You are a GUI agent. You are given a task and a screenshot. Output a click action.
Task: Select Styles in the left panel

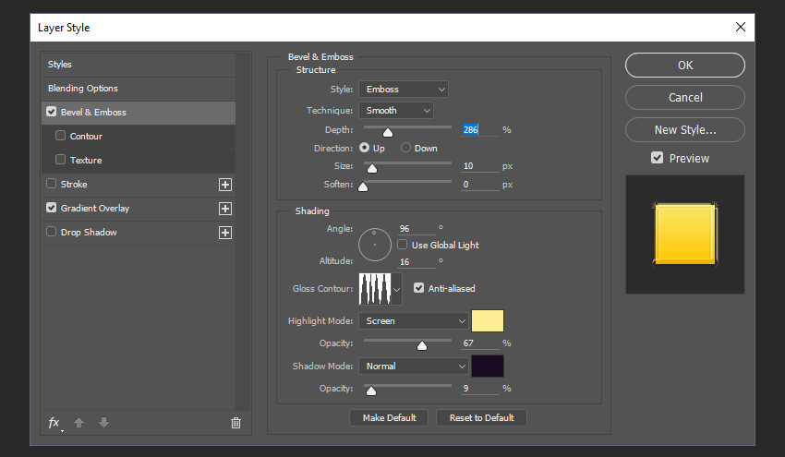coord(60,65)
